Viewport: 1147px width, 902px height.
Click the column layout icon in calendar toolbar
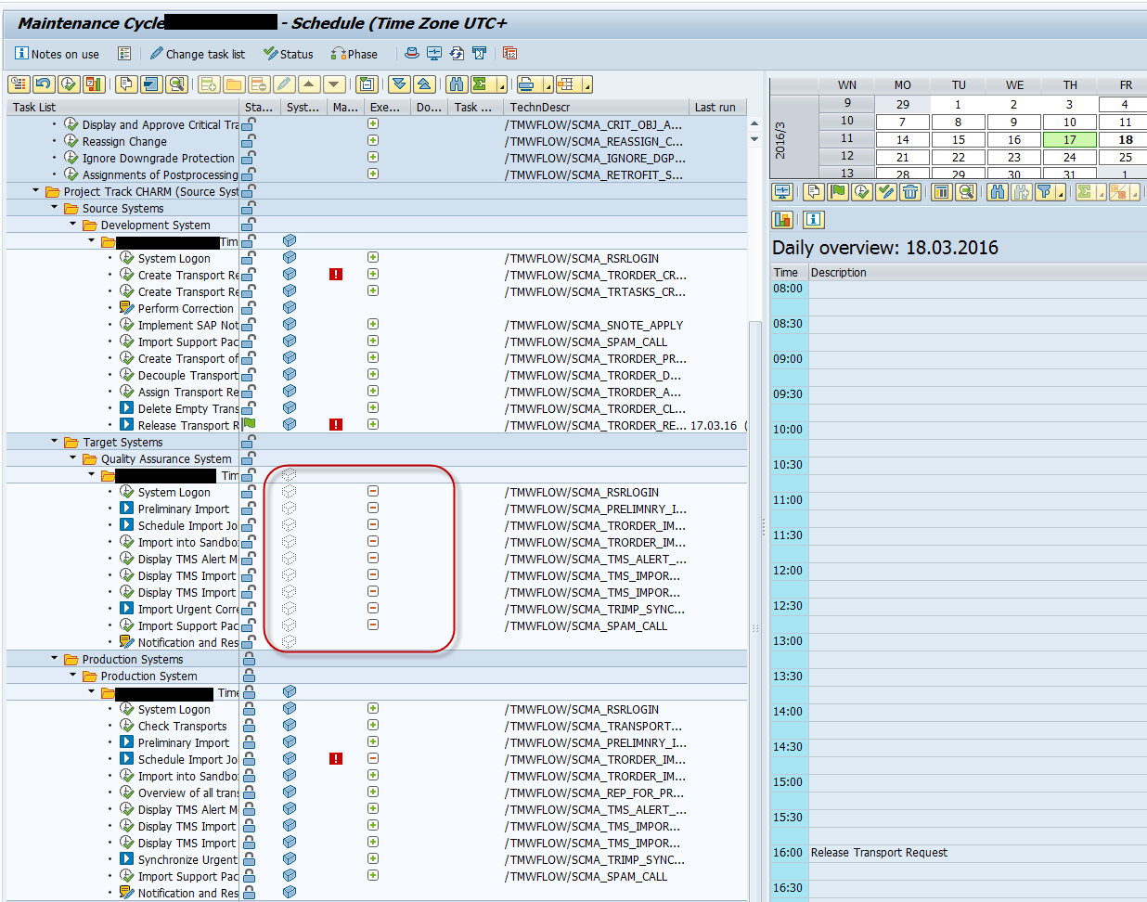[942, 192]
